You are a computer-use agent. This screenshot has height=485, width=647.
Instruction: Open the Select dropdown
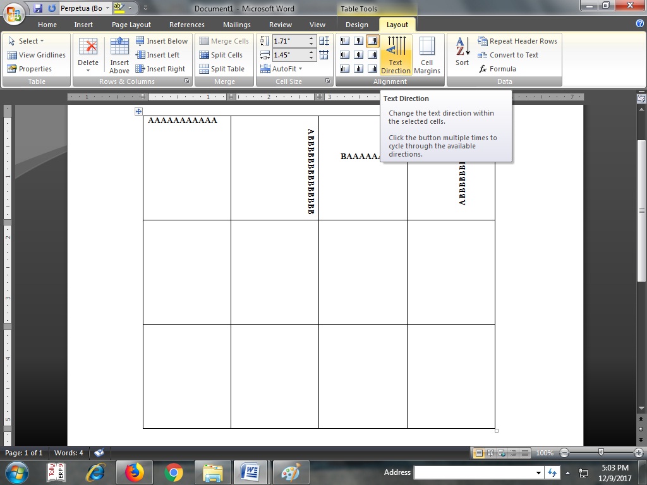tap(27, 40)
